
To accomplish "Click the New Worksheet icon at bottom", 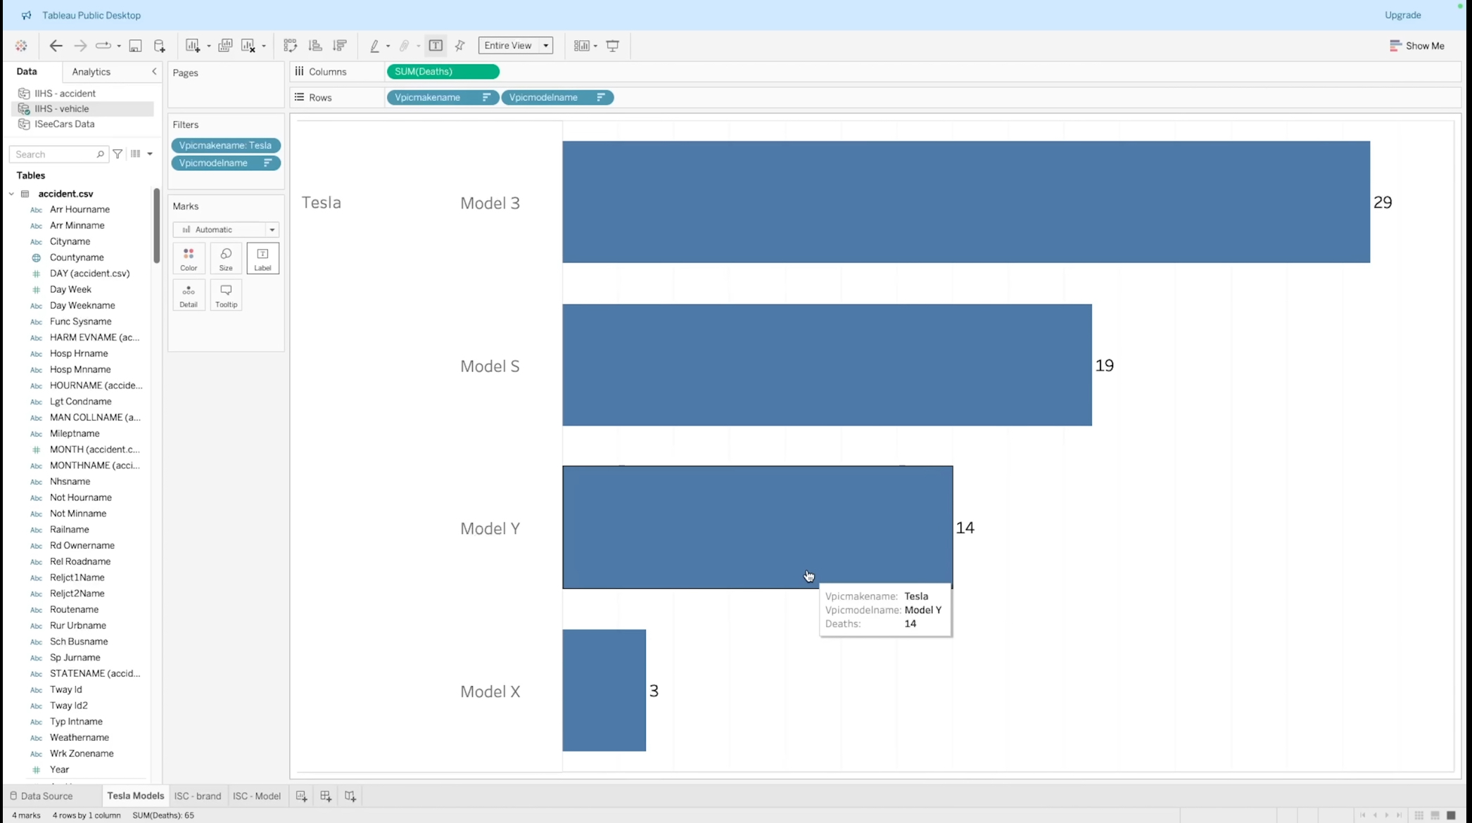I will (301, 796).
